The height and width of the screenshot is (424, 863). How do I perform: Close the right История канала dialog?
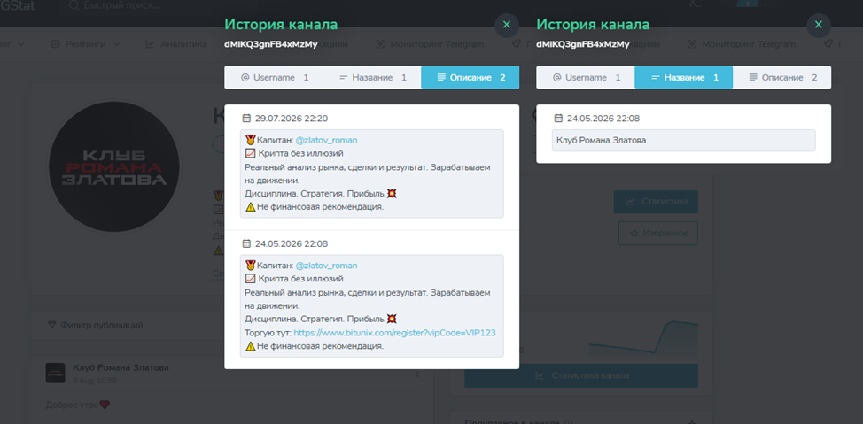point(819,26)
